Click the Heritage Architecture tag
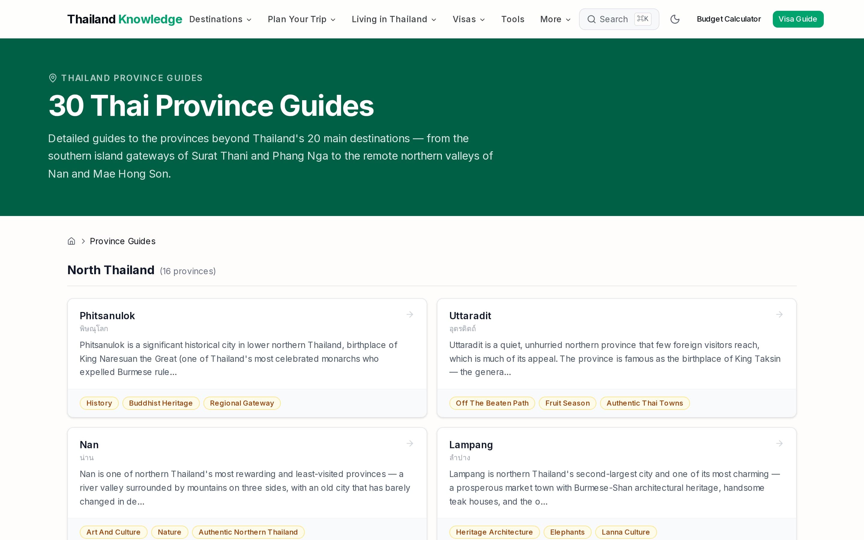Viewport: 864px width, 540px height. 494,532
